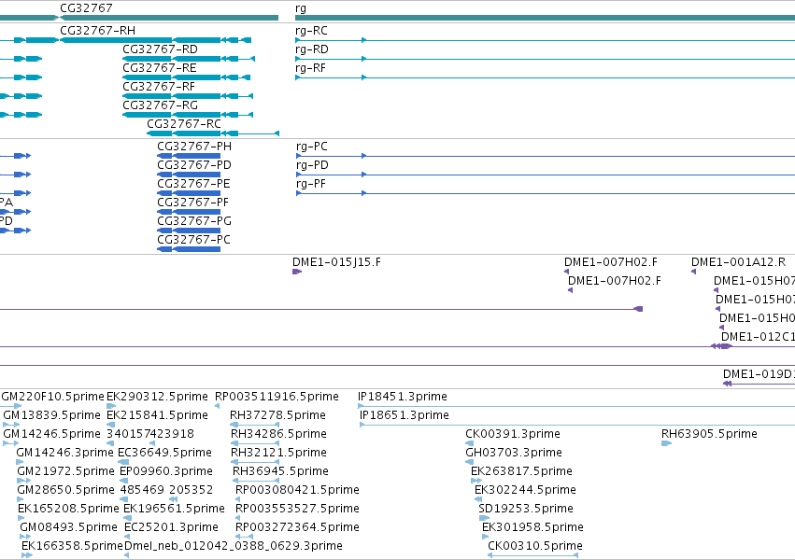Click EST EK263817.5prime
The width and height of the screenshot is (795, 560).
point(521,471)
